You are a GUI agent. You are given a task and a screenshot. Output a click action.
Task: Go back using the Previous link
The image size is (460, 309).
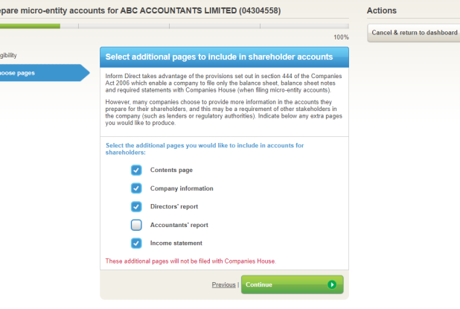click(x=223, y=284)
